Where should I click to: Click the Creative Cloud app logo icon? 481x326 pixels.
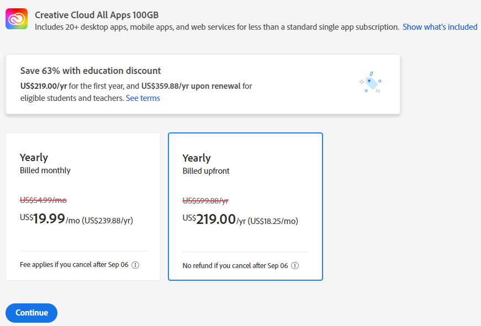click(x=17, y=19)
